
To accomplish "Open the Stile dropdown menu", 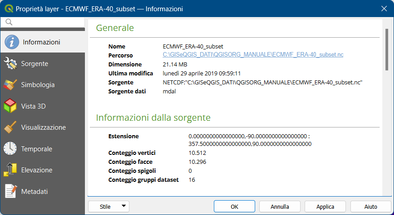I will [x=109, y=206].
